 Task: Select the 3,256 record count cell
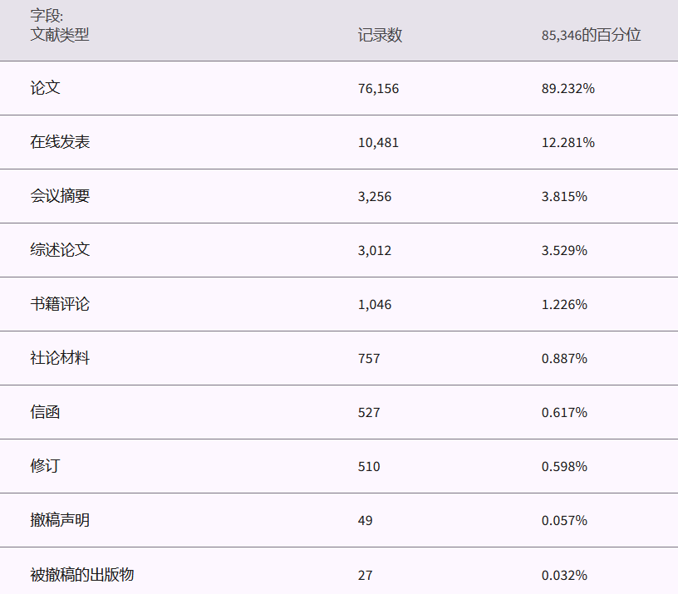[375, 196]
